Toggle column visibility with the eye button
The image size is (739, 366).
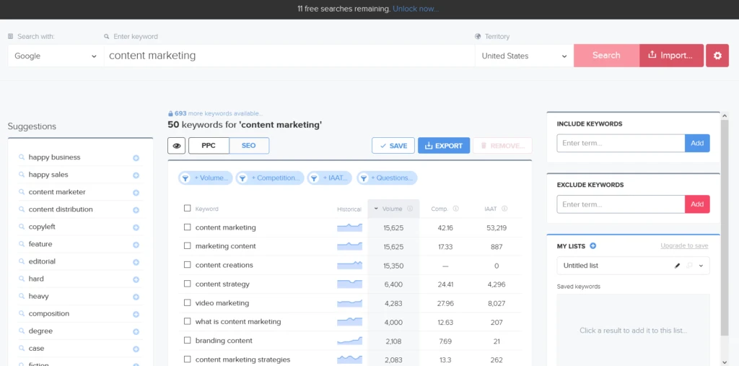click(x=177, y=146)
